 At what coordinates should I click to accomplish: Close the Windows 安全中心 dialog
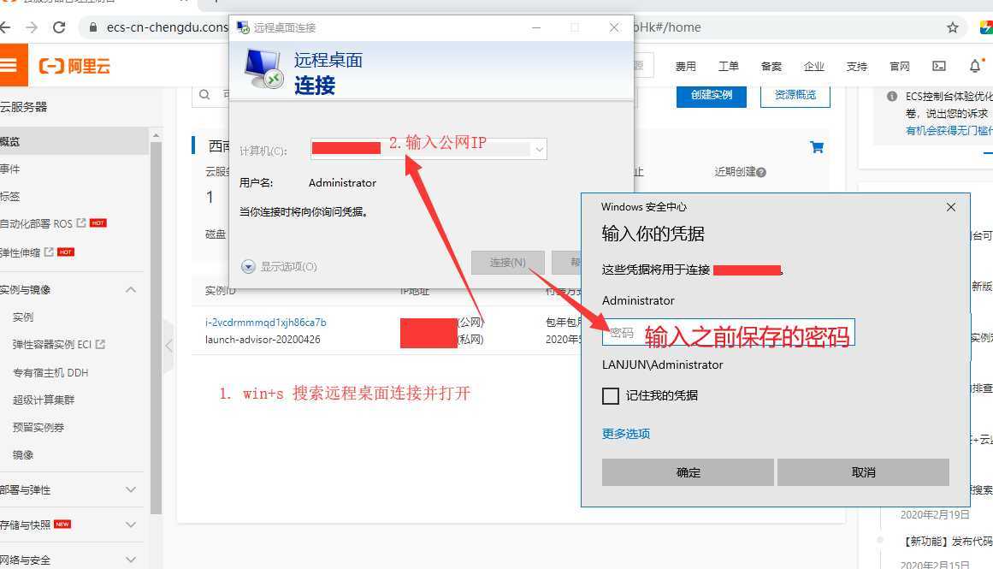pyautogui.click(x=950, y=207)
